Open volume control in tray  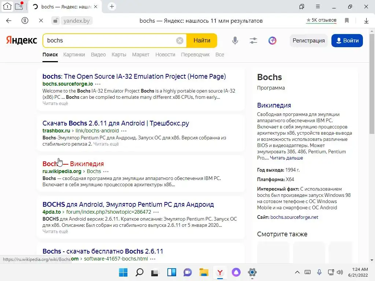339,272
